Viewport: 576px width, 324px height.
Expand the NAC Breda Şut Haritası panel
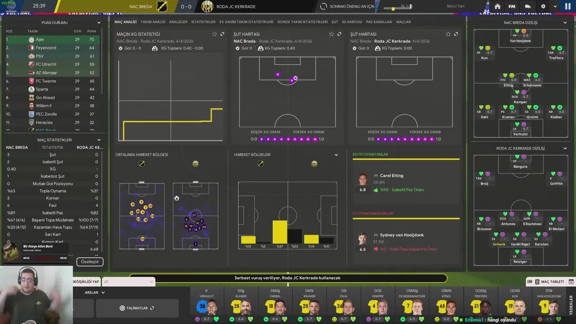[x=339, y=34]
